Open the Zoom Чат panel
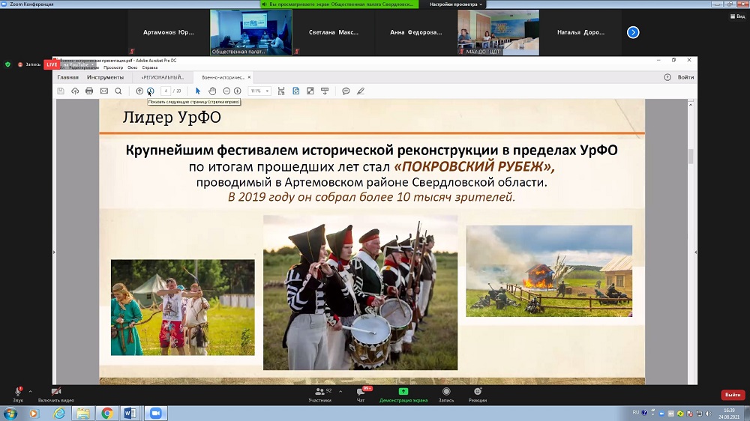 361,394
